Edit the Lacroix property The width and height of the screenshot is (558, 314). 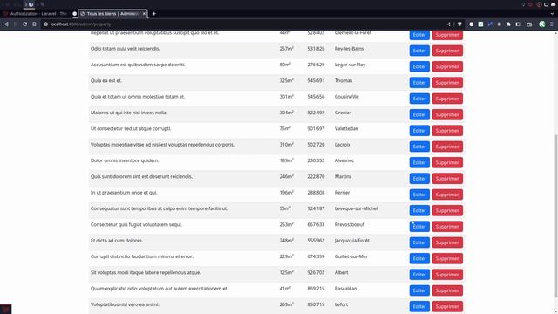click(419, 147)
